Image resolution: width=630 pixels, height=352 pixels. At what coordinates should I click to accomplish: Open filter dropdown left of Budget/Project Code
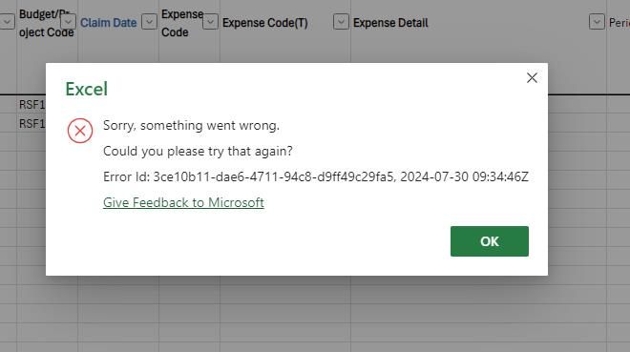[x=7, y=22]
